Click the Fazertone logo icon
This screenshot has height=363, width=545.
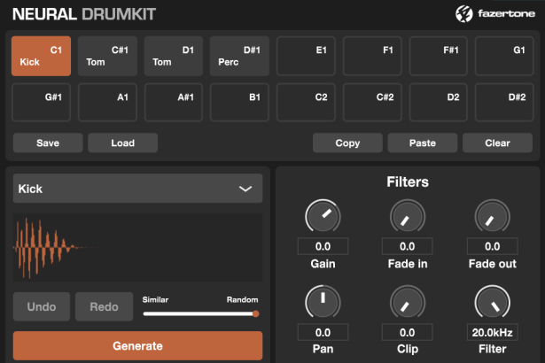(x=463, y=13)
